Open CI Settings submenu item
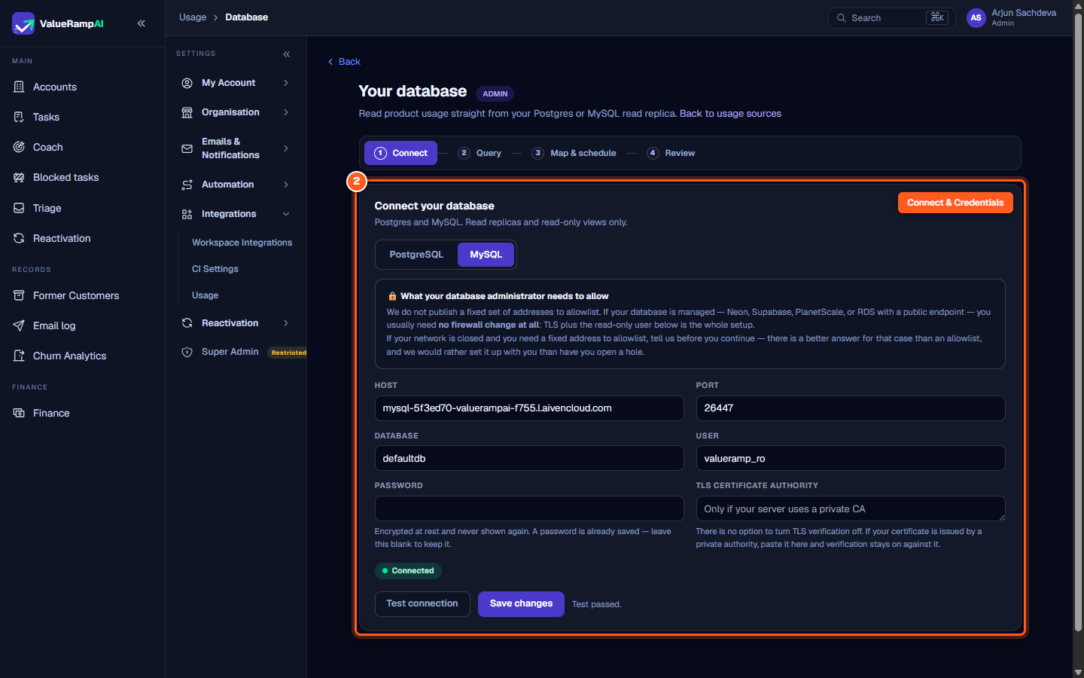Screen dimensions: 1084x678 pos(215,269)
